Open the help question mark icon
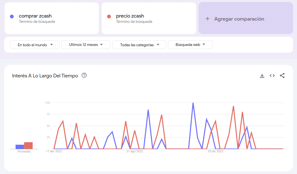Image resolution: width=297 pixels, height=174 pixels. [84, 75]
